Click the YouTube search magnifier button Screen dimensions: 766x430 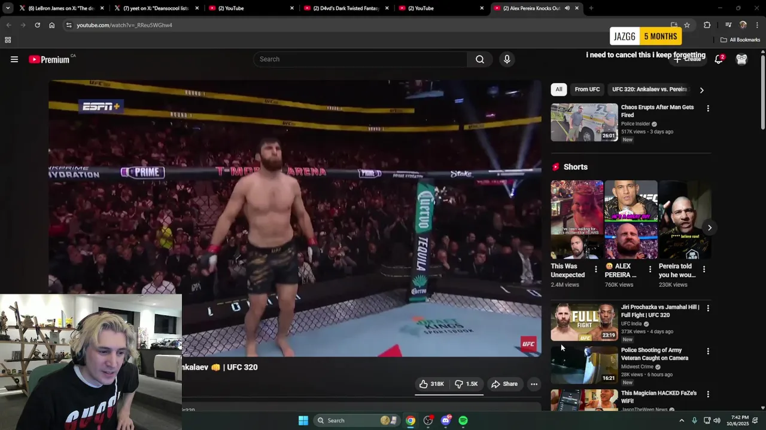pos(480,59)
